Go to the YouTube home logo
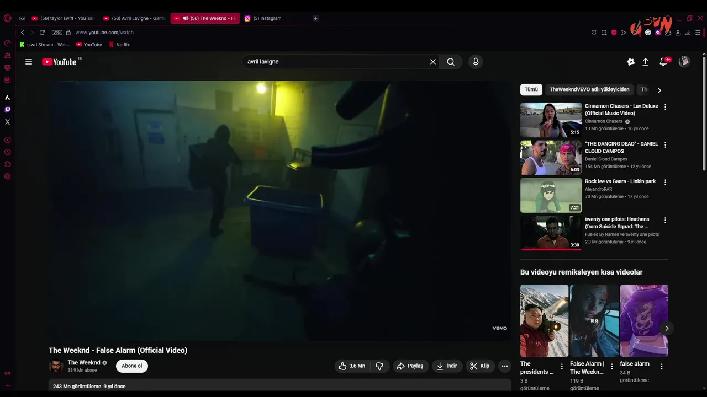This screenshot has height=397, width=707. click(60, 62)
